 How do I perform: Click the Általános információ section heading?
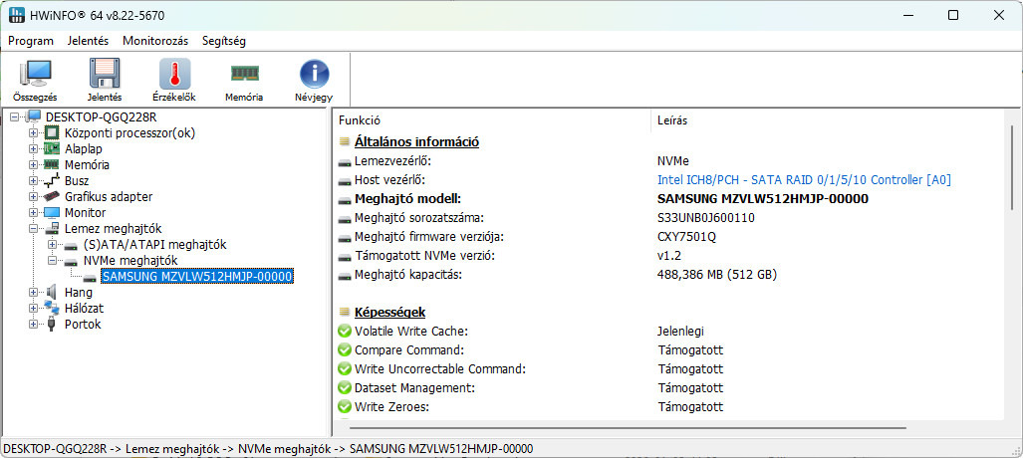pyautogui.click(x=417, y=141)
